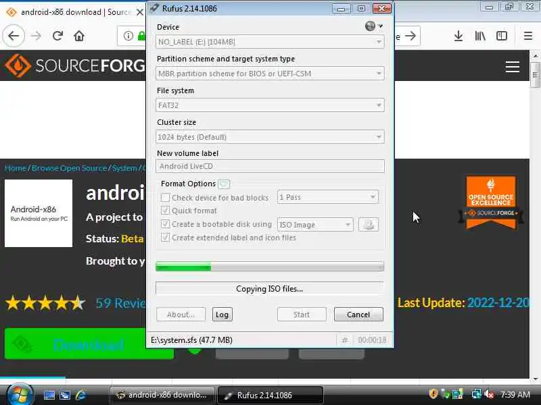Viewport: 541px width, 405px height.
Task: Launch Internet Explorer from quick launch
Action: [80, 395]
